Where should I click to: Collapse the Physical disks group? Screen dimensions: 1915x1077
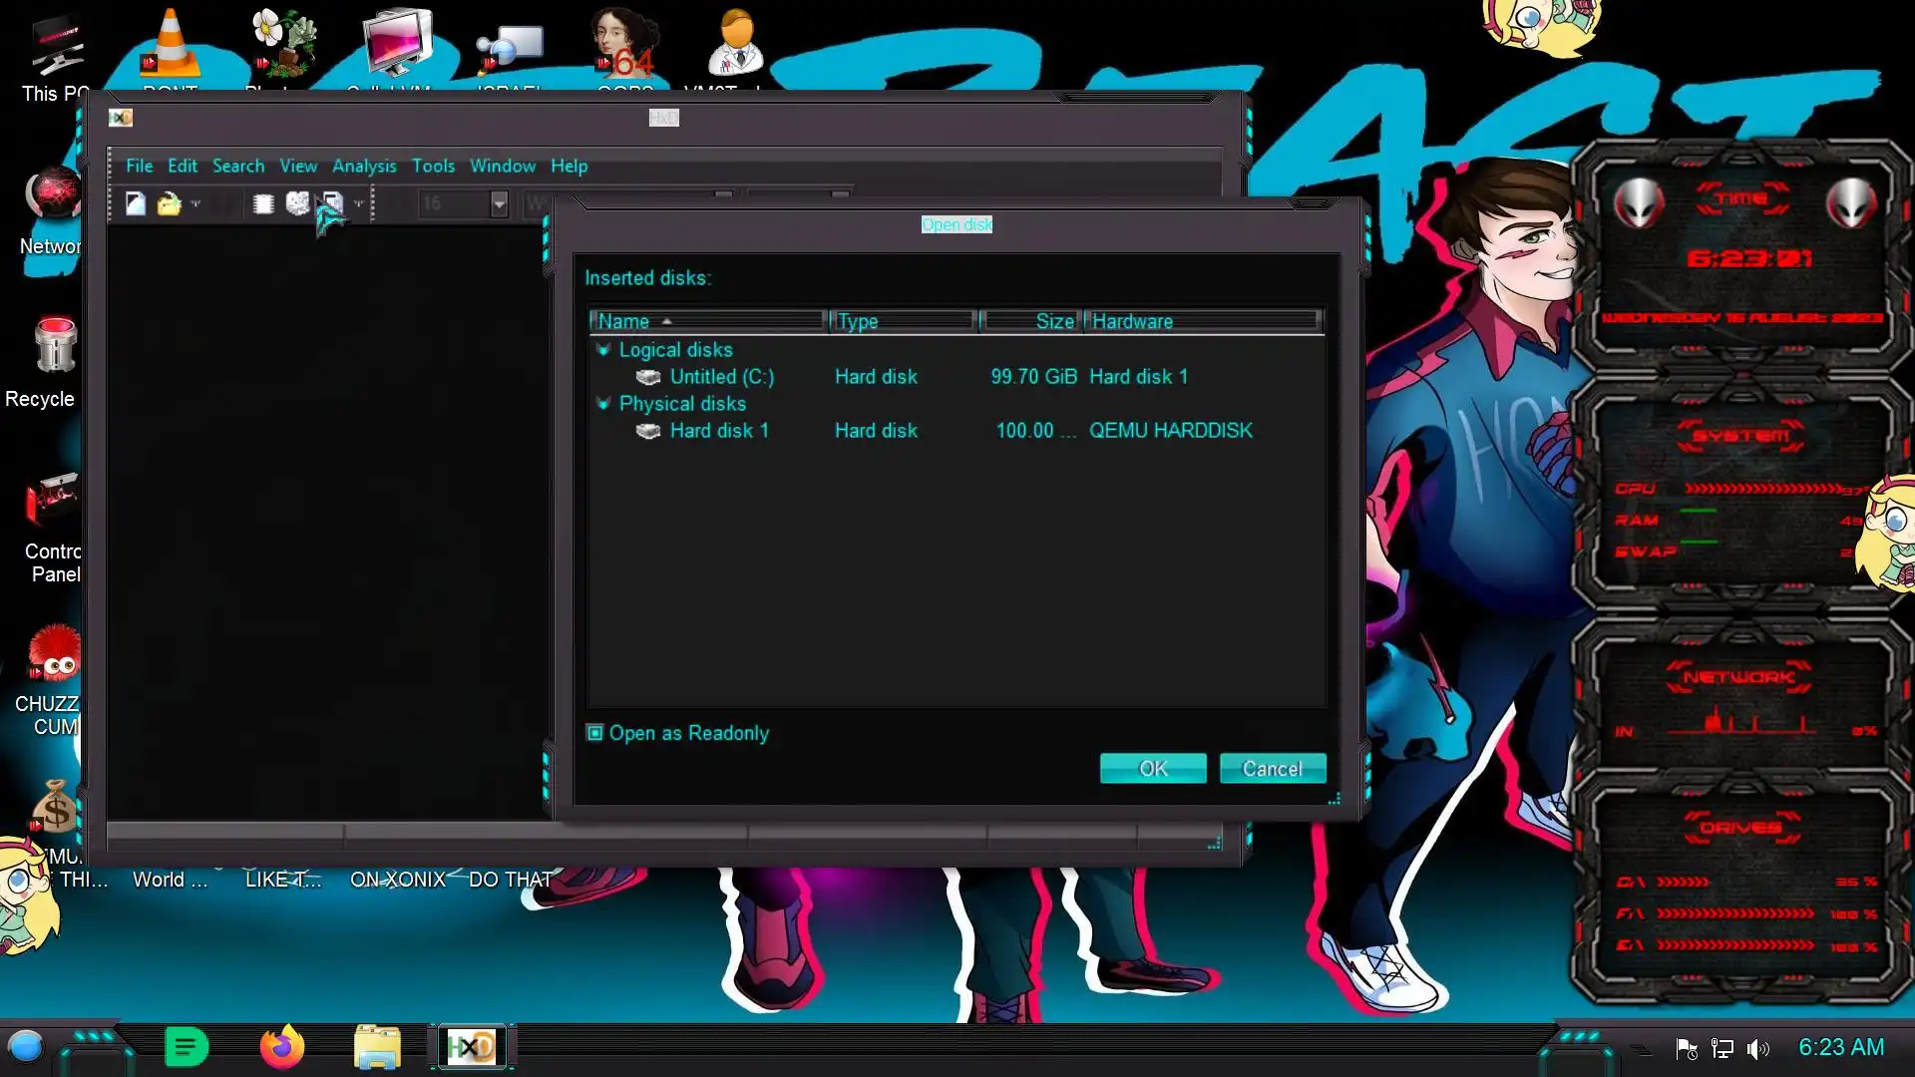click(x=602, y=404)
